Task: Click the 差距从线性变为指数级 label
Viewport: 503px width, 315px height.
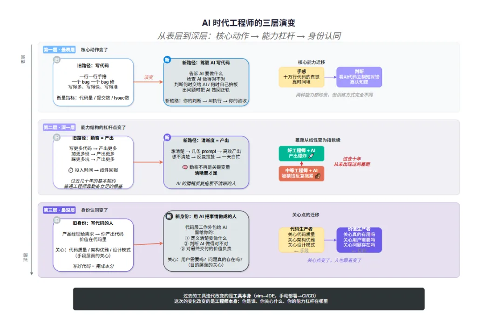Action: click(318, 140)
